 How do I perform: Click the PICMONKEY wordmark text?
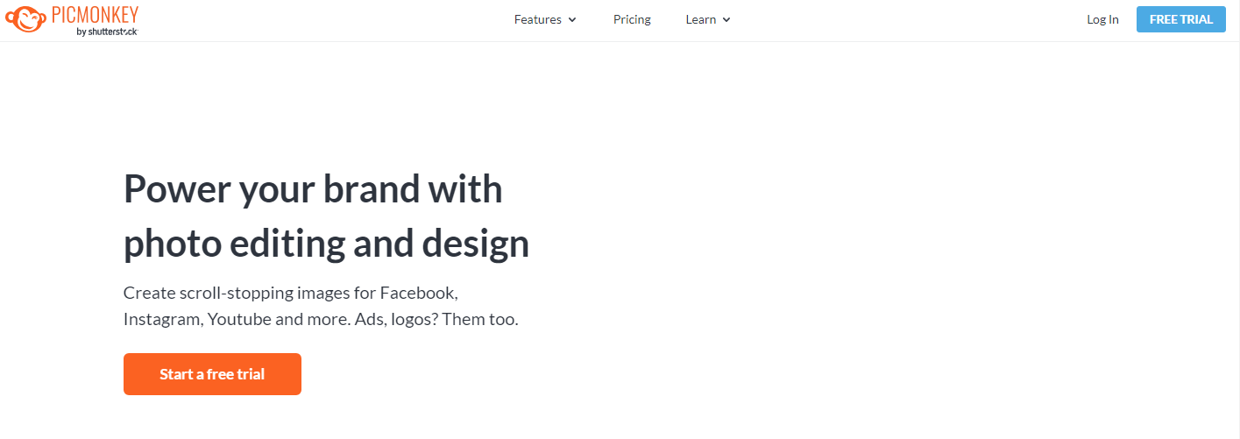[x=94, y=15]
